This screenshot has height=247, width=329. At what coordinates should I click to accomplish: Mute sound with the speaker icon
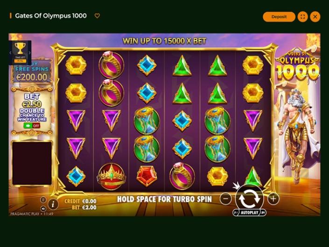[x=43, y=209]
